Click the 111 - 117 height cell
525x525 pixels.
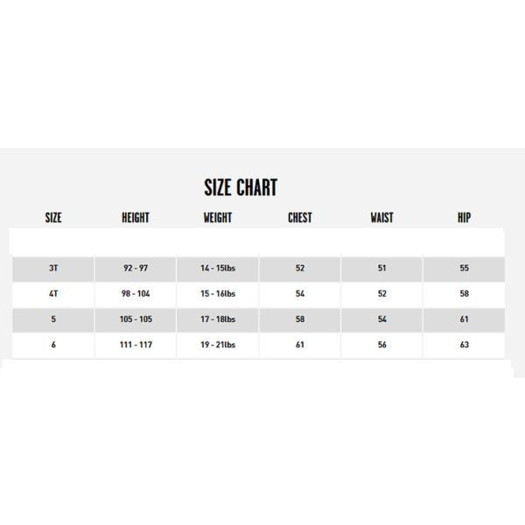coord(136,345)
